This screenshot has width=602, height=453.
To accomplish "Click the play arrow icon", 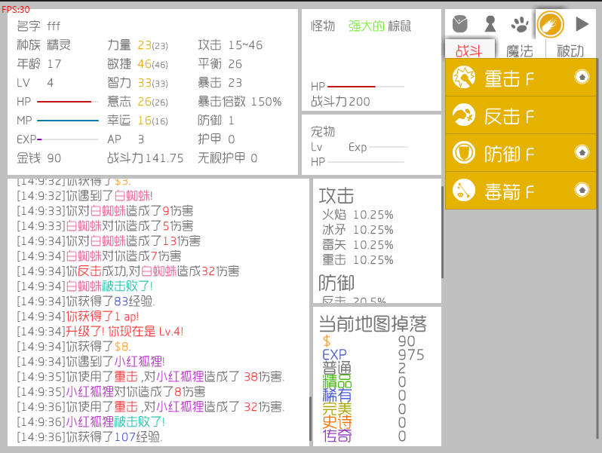I will pos(582,24).
